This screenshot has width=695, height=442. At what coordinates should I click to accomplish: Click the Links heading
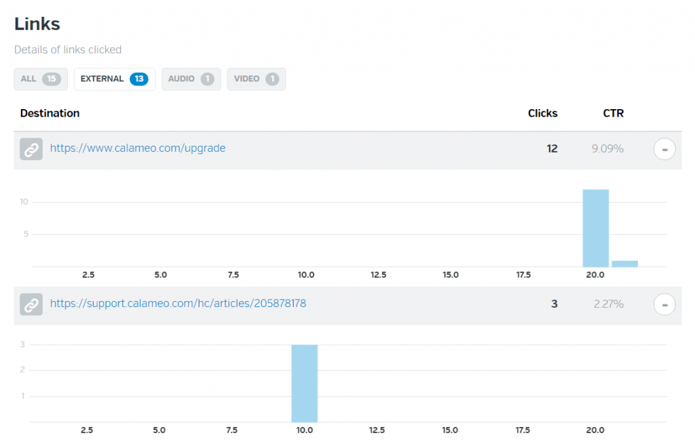37,24
